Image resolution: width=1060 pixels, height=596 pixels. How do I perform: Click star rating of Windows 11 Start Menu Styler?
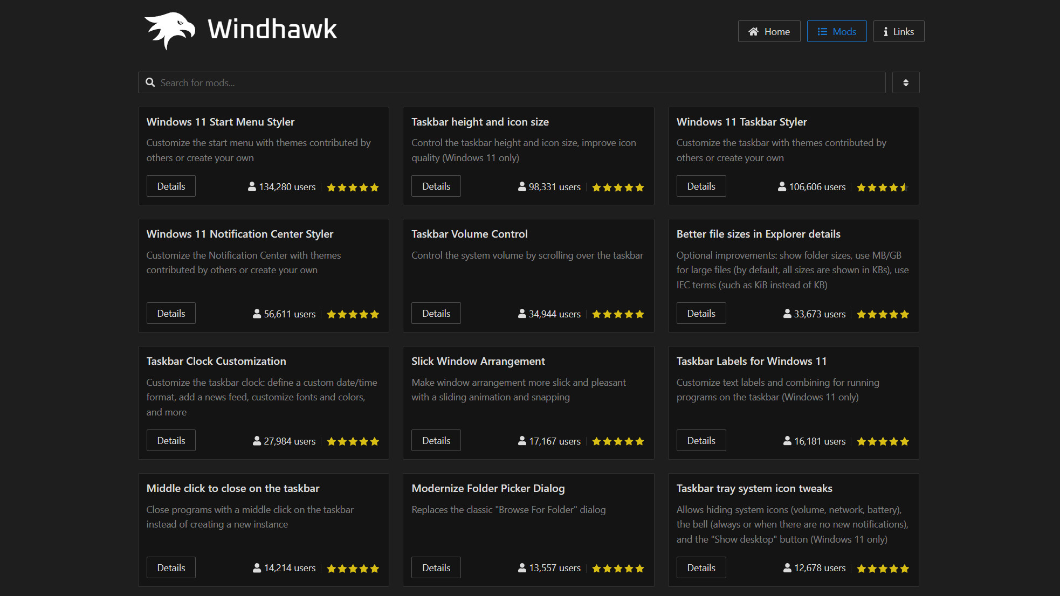[353, 188]
